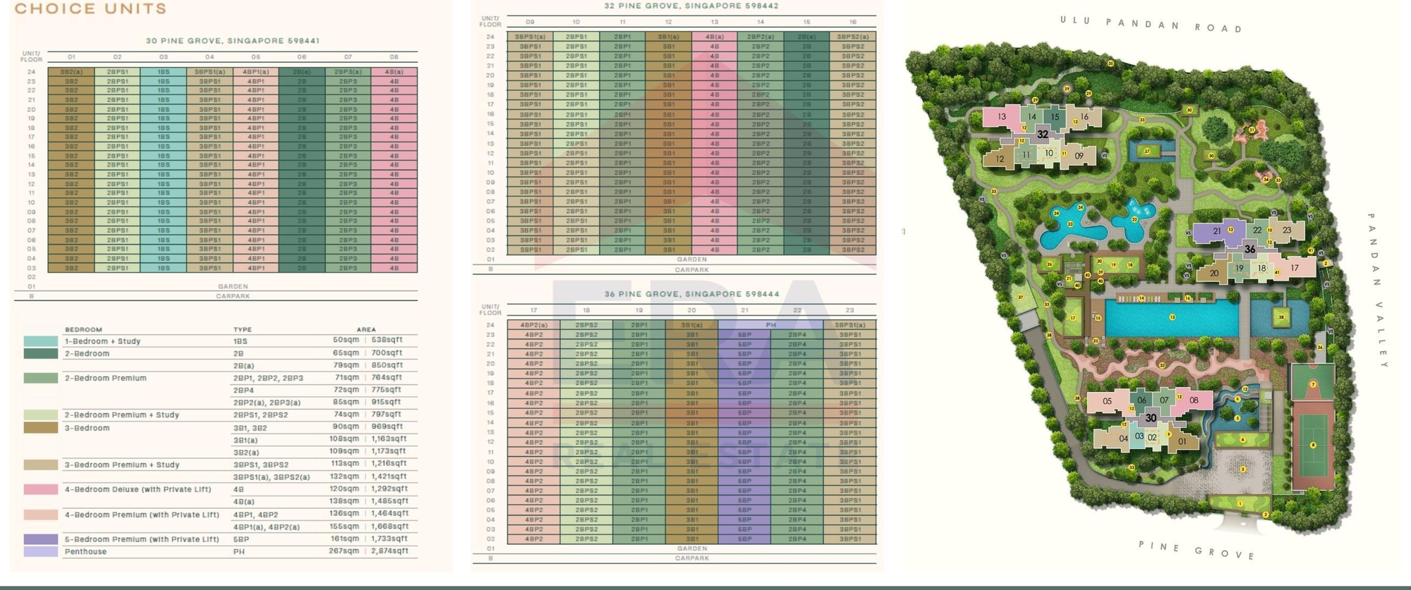Screen dimensions: 1411x590
Task: Click the '30 PINE GROVE, SINGAPORE 598441' title
Action: pos(233,41)
